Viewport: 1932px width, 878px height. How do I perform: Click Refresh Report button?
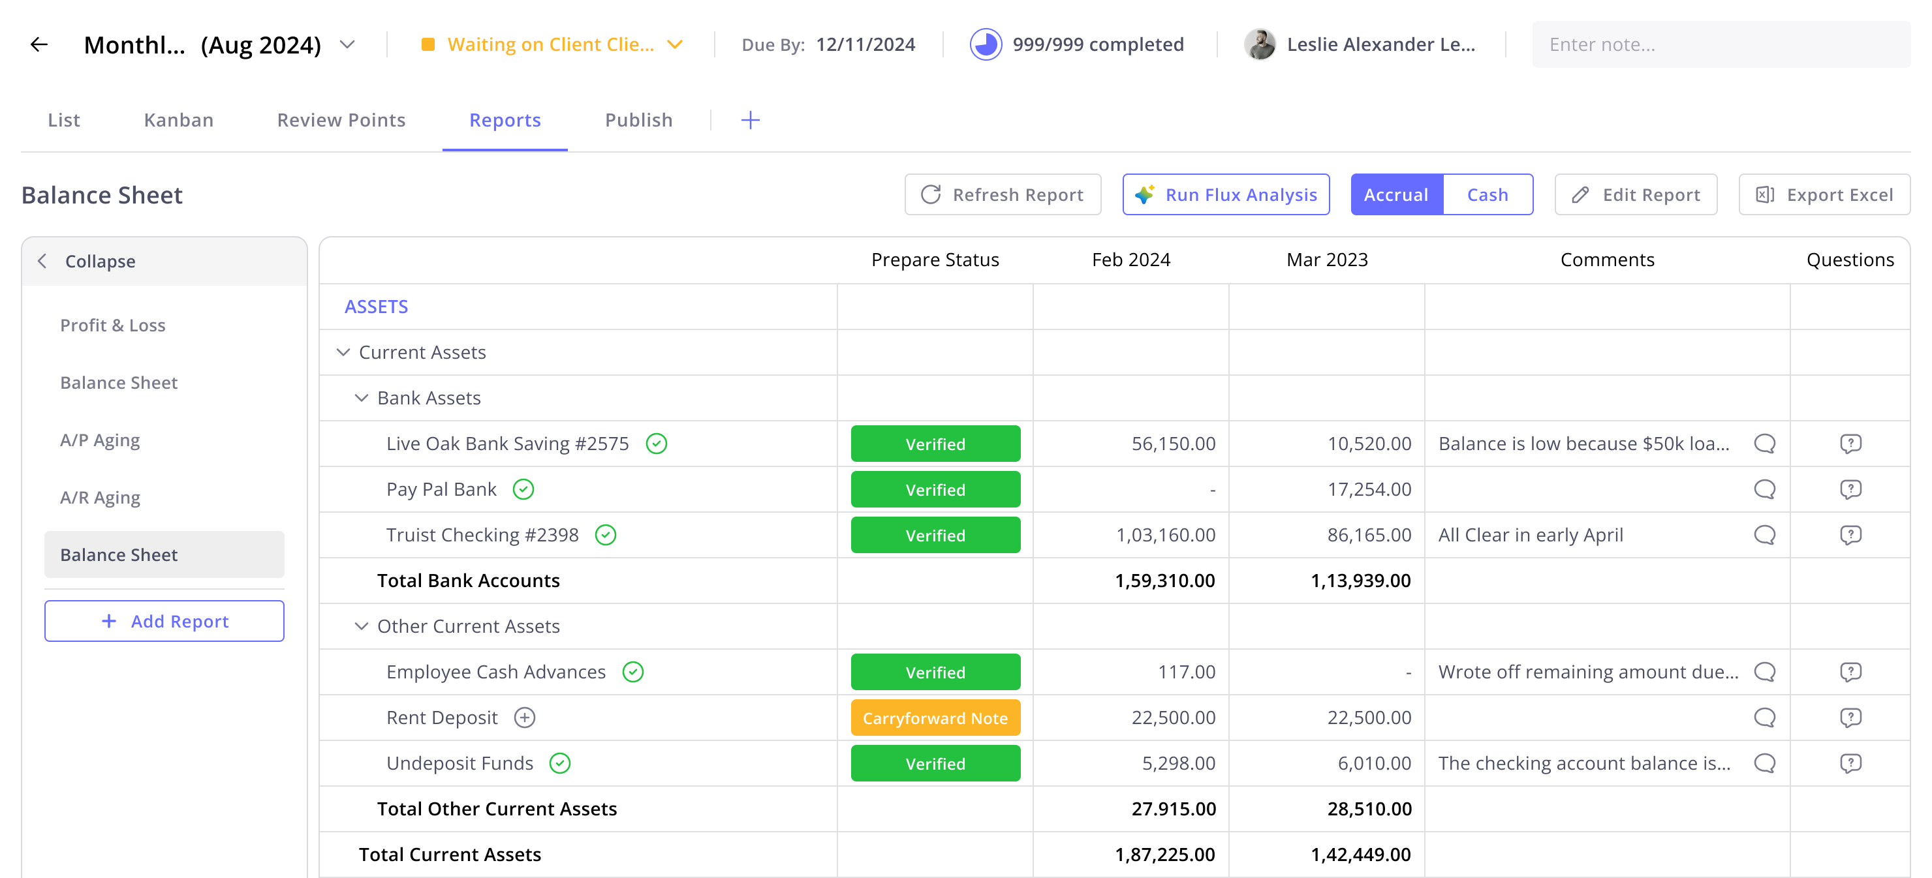click(1002, 195)
